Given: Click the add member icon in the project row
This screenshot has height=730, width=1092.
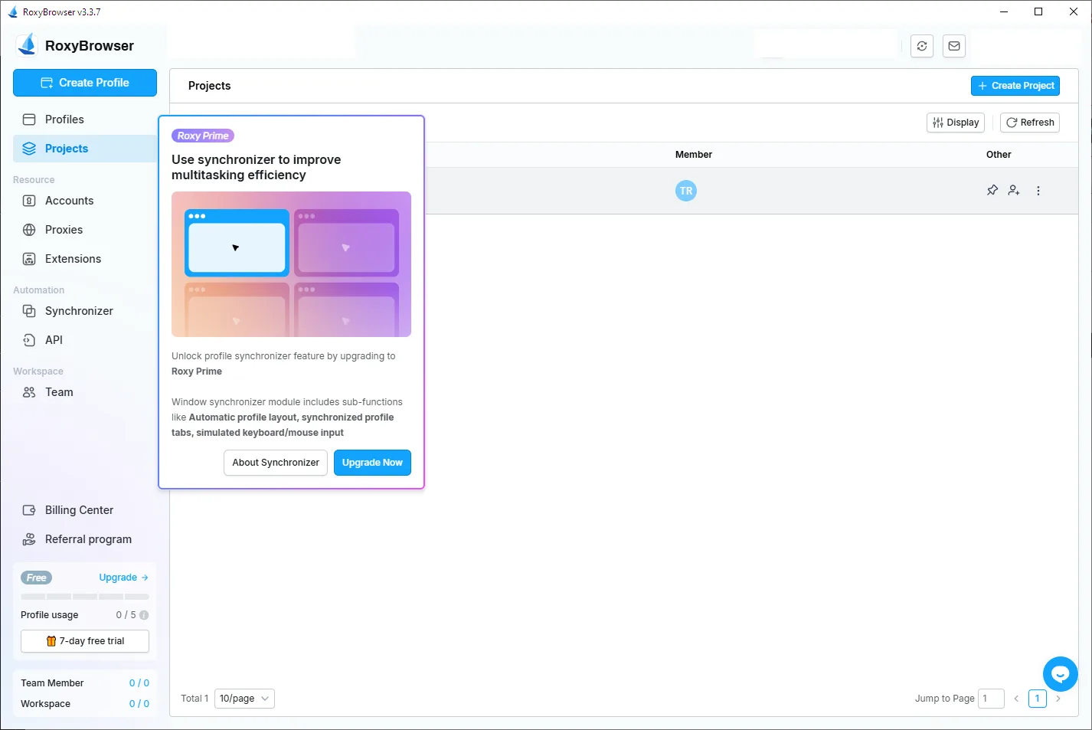Looking at the screenshot, I should [1014, 190].
